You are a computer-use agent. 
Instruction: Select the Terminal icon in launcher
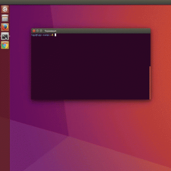[x=5, y=36]
